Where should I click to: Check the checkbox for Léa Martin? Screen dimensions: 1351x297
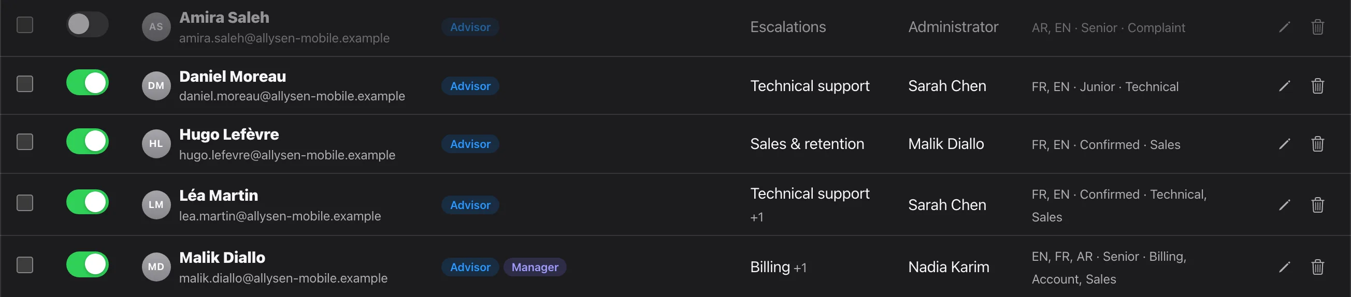tap(25, 203)
